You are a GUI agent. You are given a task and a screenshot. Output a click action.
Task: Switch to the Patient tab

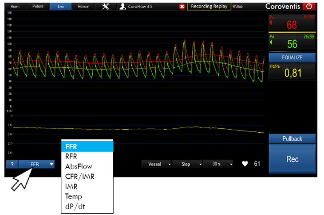click(37, 7)
